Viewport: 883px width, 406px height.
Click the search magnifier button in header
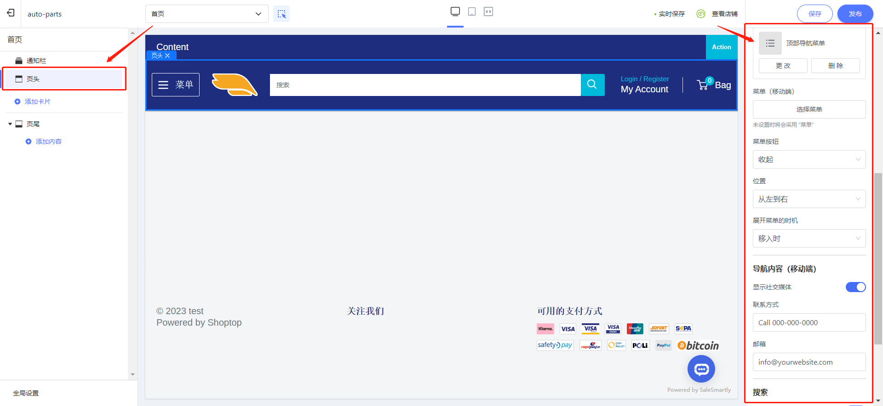(592, 85)
